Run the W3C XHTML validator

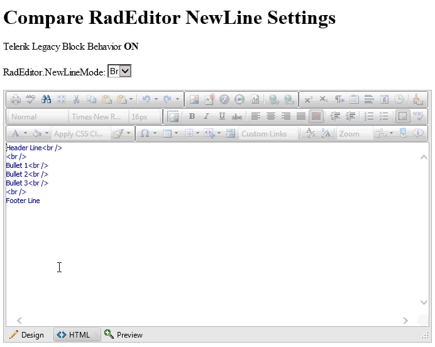point(418,116)
